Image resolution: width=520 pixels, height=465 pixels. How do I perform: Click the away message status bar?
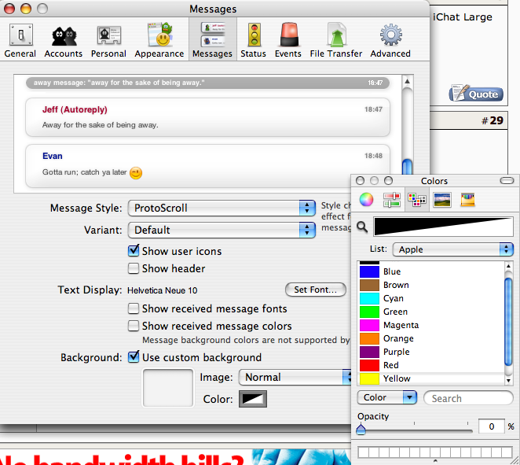tap(207, 83)
